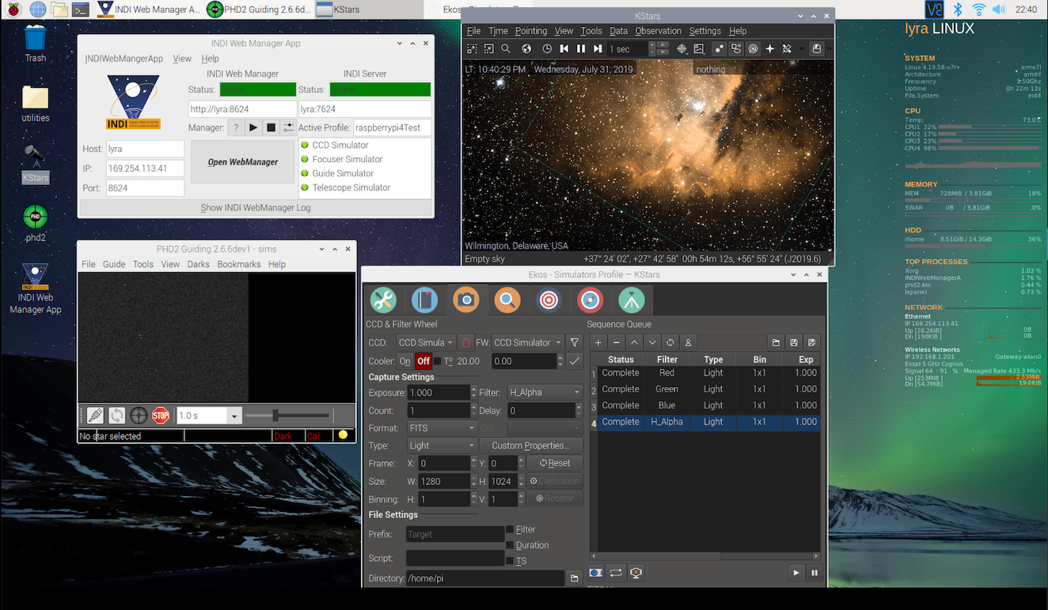Open the Ekos Mount tripod tab
This screenshot has height=610, width=1048.
click(x=631, y=300)
